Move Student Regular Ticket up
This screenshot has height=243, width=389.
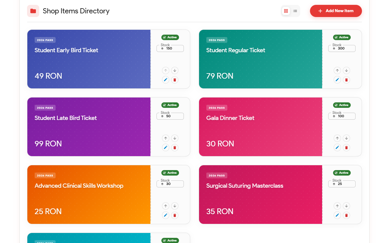pos(337,70)
